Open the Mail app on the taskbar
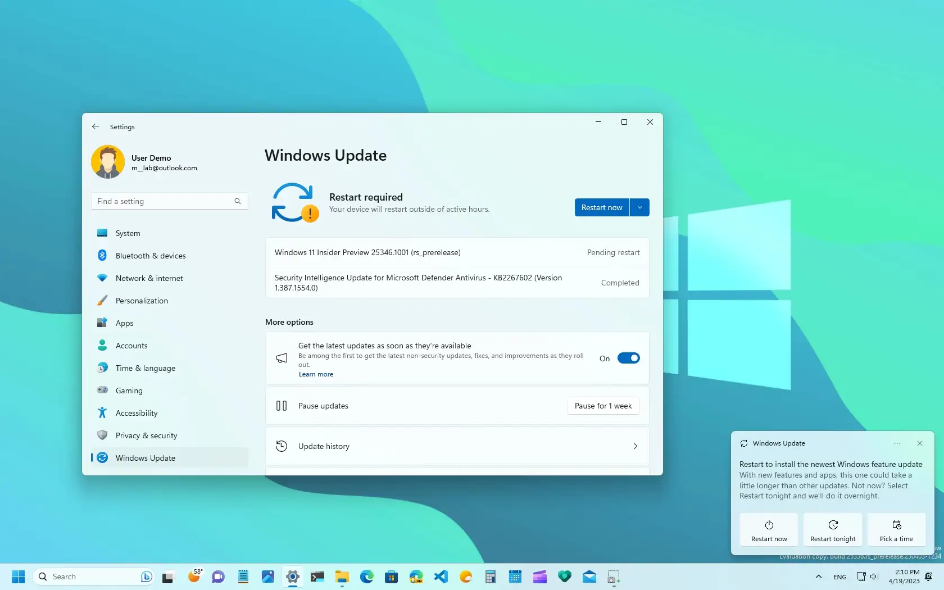This screenshot has height=590, width=944. coord(589,577)
